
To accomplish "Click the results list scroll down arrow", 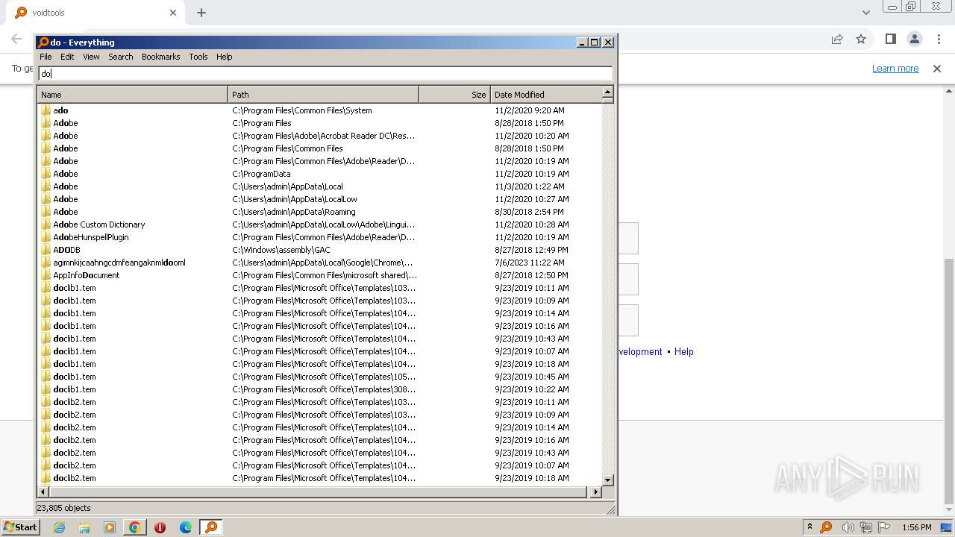I will (x=607, y=480).
